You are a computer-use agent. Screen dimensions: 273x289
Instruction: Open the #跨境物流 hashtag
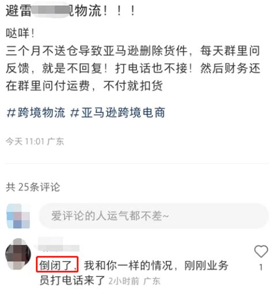click(x=36, y=113)
